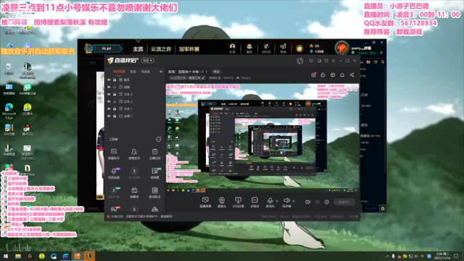Toggle visibility of 歌名 source
Screen dimensions: 464x261
point(109,80)
